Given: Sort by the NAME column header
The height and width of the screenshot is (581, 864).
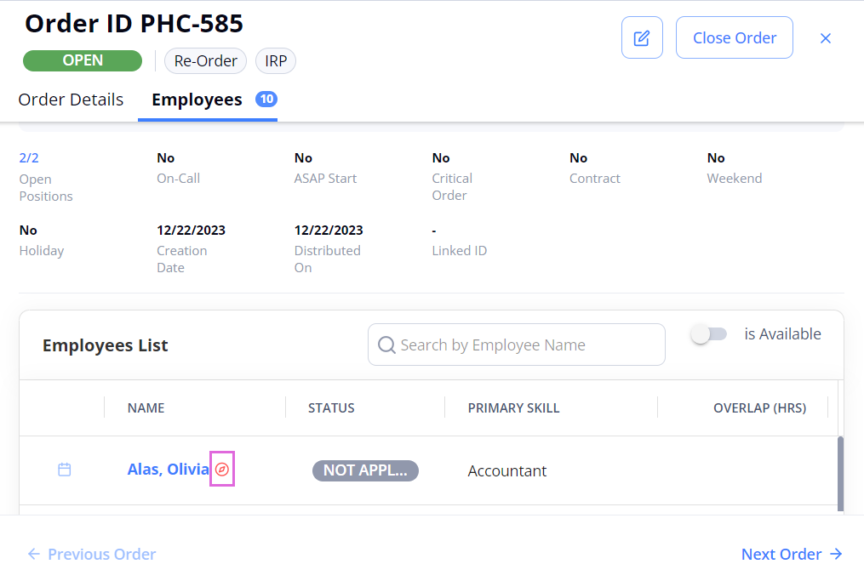Looking at the screenshot, I should coord(146,408).
